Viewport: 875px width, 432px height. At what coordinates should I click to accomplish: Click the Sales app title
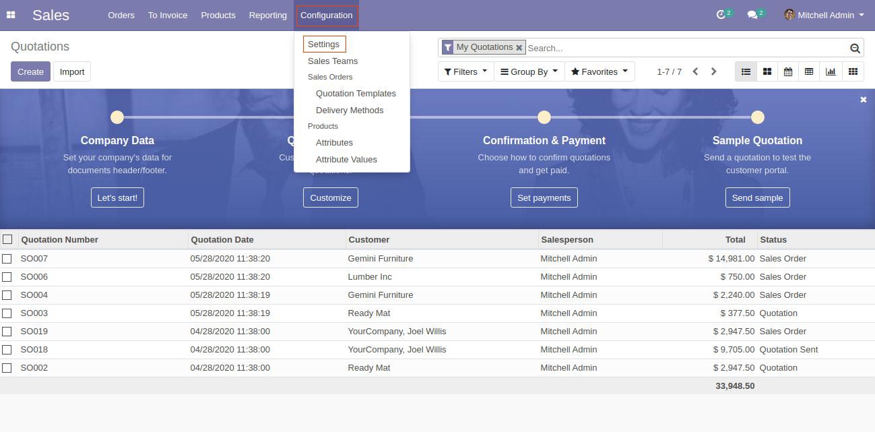pyautogui.click(x=51, y=15)
